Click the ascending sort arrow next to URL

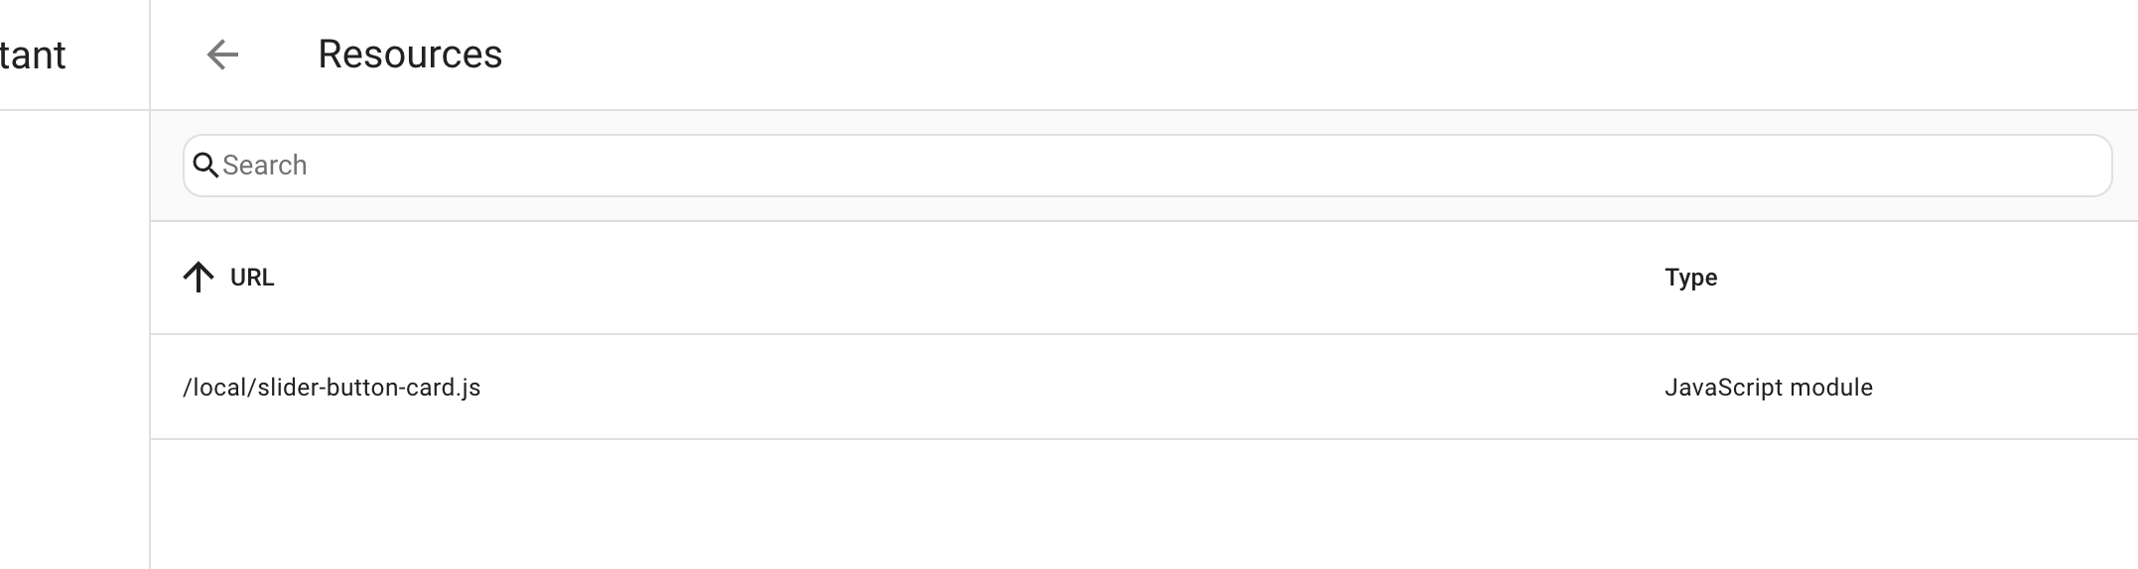tap(199, 278)
